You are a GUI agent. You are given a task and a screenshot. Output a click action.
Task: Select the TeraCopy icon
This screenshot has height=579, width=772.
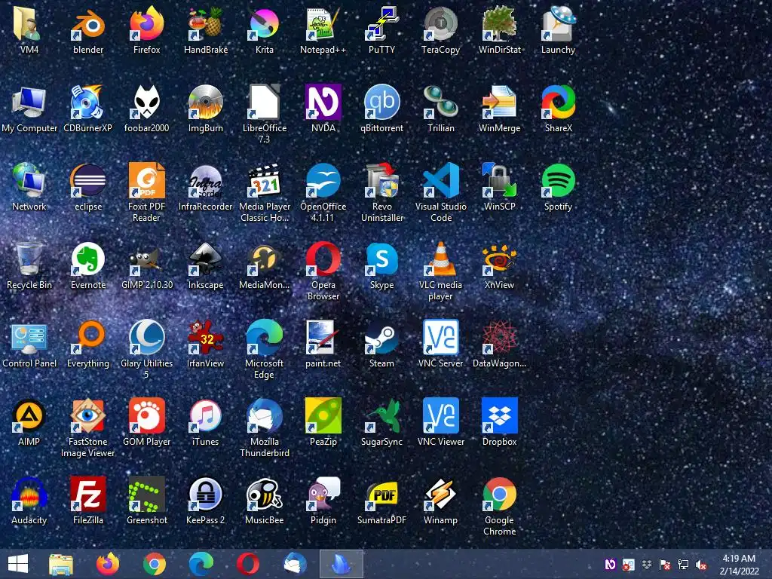point(440,25)
